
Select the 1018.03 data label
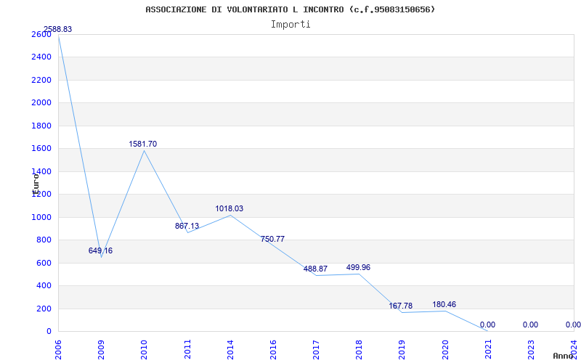pos(229,209)
